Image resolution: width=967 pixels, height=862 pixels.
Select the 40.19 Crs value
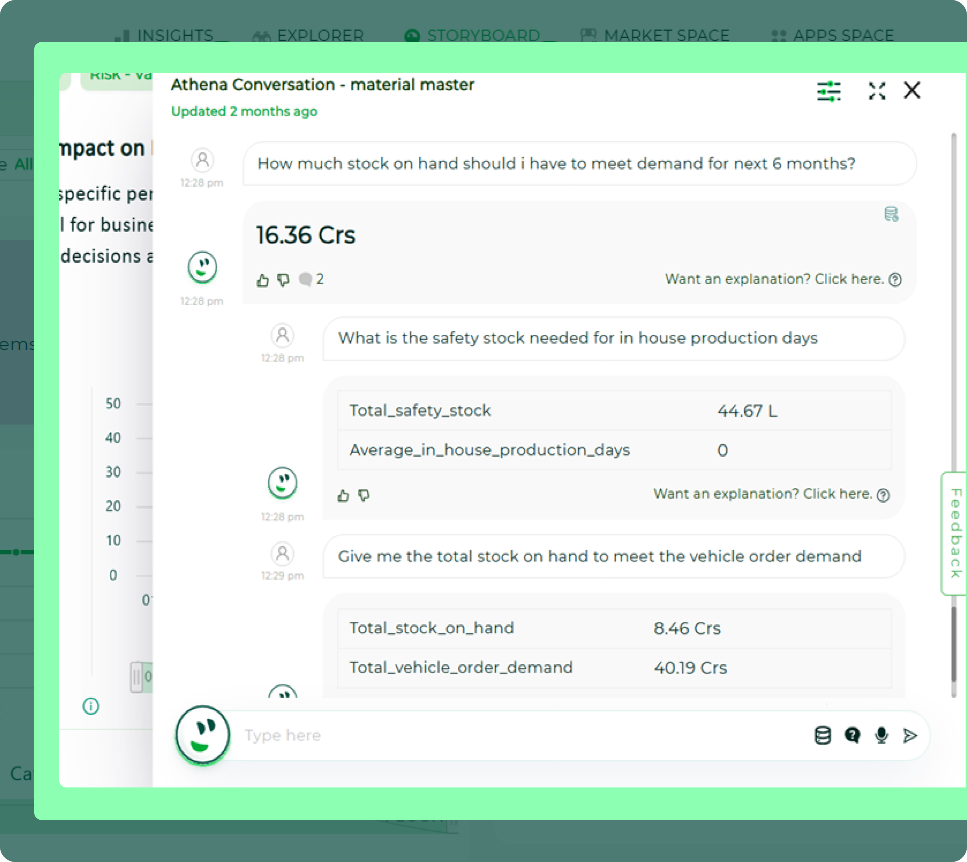coord(691,668)
